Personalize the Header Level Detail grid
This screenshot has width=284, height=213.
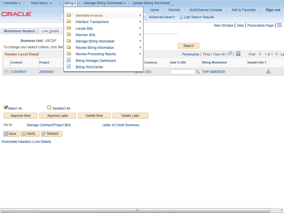pos(190,54)
